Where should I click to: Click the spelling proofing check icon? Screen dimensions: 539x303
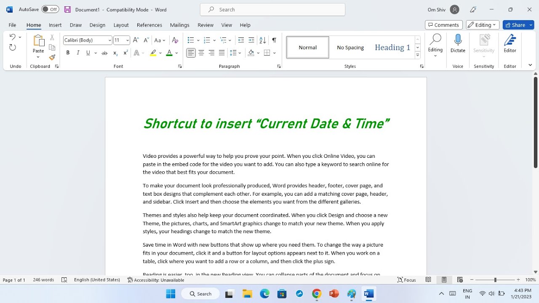(x=64, y=280)
